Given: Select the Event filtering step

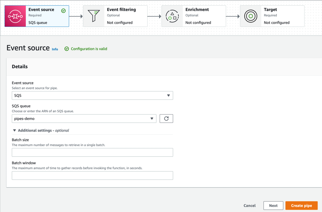Looking at the screenshot, I should tap(115, 16).
